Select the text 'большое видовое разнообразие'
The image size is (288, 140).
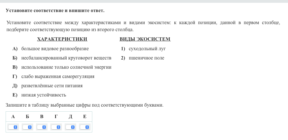(55, 49)
